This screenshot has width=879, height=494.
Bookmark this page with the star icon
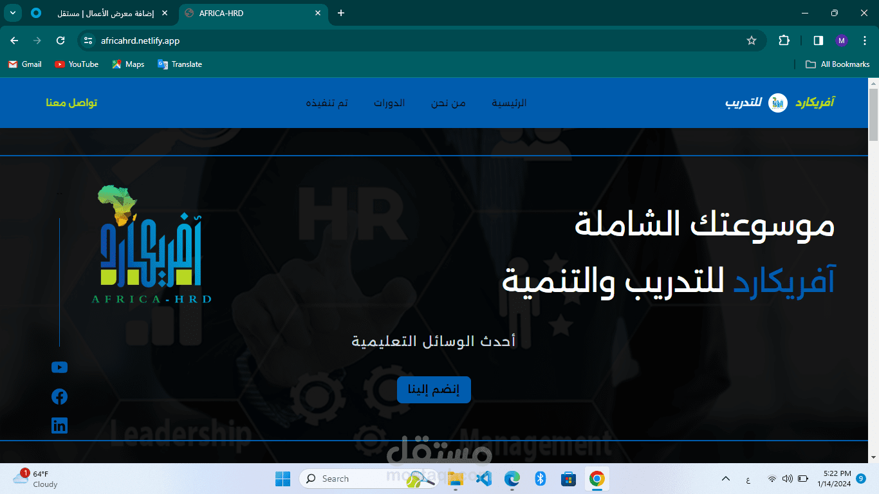[752, 41]
